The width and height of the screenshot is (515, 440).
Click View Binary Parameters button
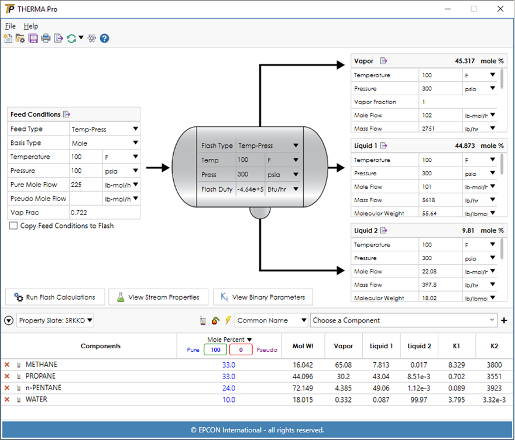pyautogui.click(x=263, y=297)
